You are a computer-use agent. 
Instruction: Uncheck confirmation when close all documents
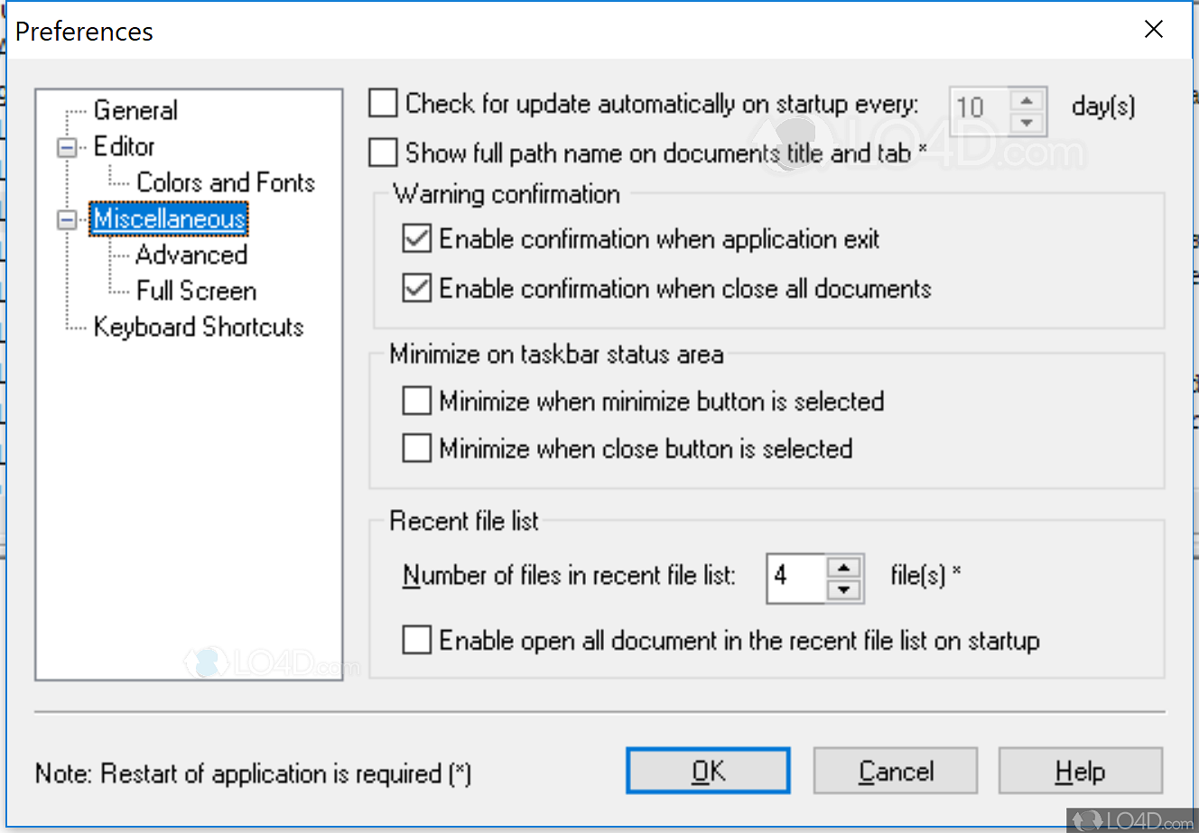point(416,289)
